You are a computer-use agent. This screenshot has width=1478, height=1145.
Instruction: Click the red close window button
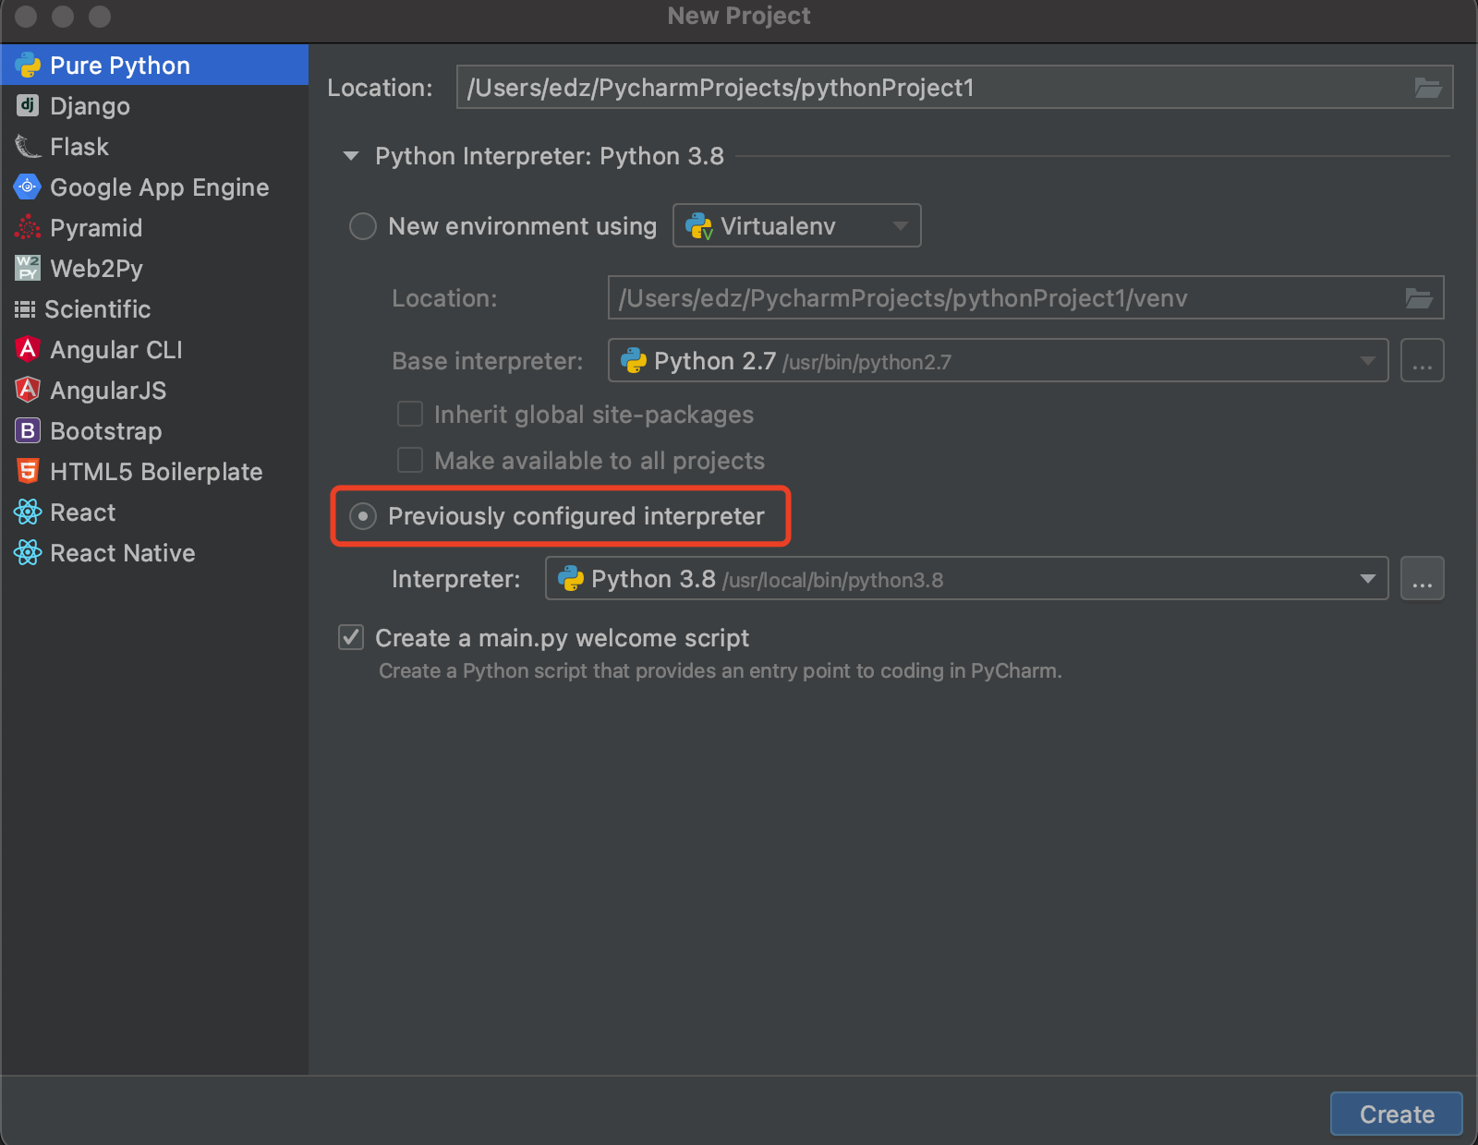[x=26, y=17]
